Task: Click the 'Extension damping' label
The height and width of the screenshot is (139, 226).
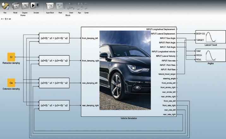Action: (x=11, y=89)
